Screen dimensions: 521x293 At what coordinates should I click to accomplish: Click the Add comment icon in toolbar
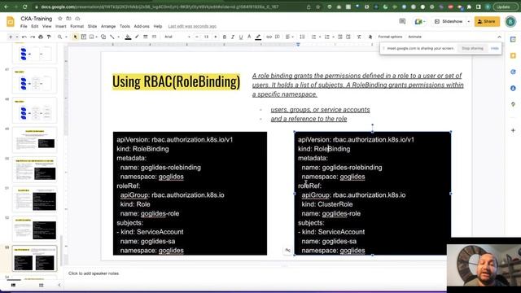(x=277, y=37)
